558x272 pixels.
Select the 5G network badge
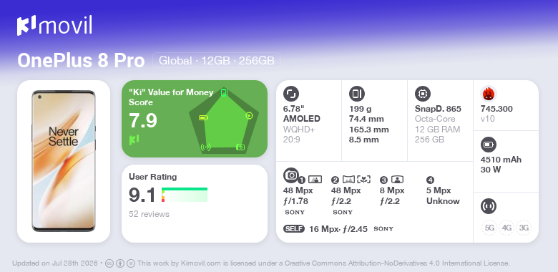[x=489, y=228]
